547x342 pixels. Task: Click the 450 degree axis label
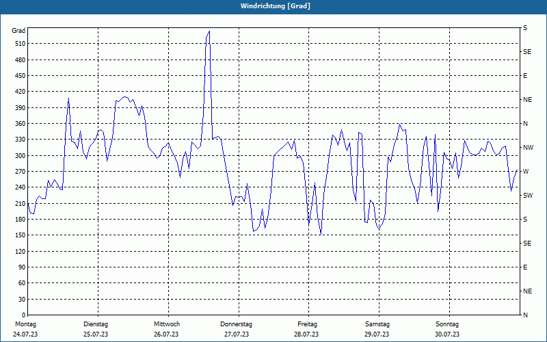[21, 76]
